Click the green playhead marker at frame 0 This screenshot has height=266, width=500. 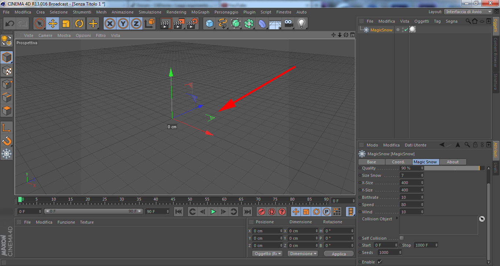coord(20,199)
